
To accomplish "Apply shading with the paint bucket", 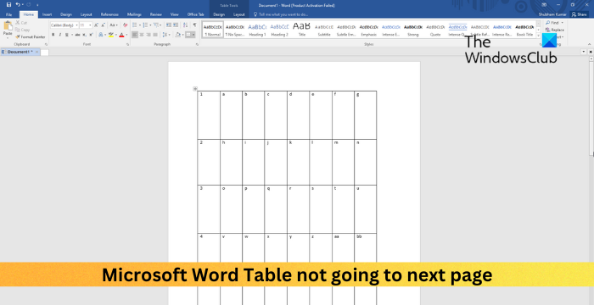I will click(x=177, y=35).
